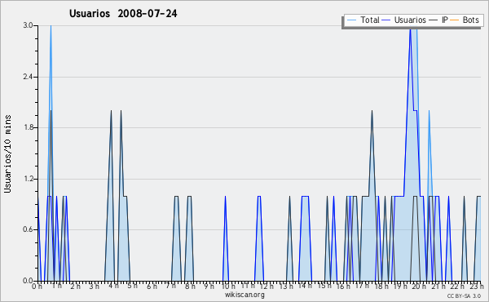Click the orange Bots legend line
489x302 pixels.
click(455, 20)
